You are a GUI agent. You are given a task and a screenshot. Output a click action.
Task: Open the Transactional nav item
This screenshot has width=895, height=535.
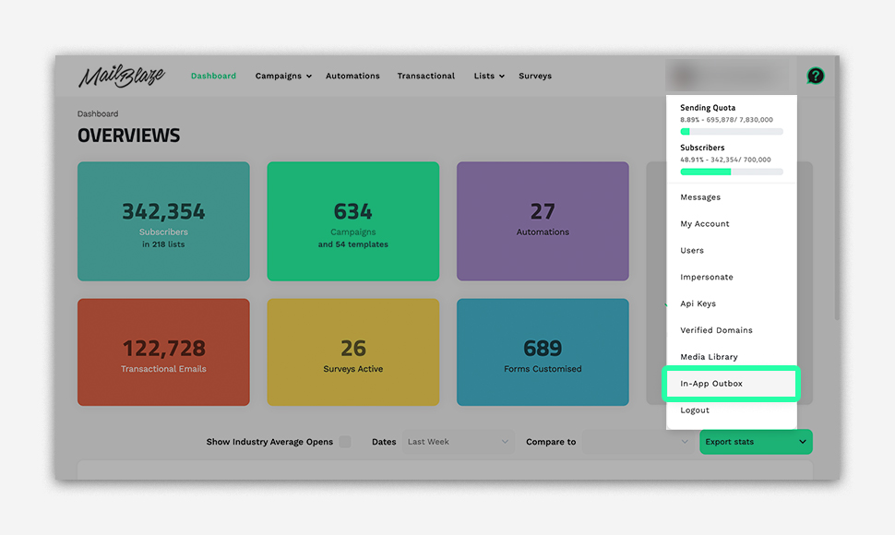425,77
